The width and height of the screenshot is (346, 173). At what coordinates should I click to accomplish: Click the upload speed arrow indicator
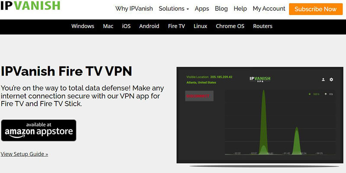pyautogui.click(x=326, y=94)
